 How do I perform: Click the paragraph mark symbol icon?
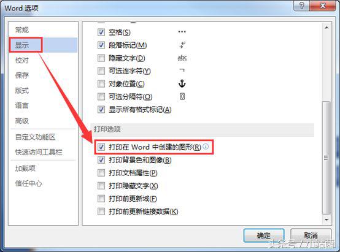(182, 45)
